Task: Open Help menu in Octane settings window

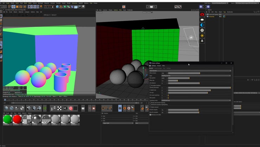Action: click(163, 65)
